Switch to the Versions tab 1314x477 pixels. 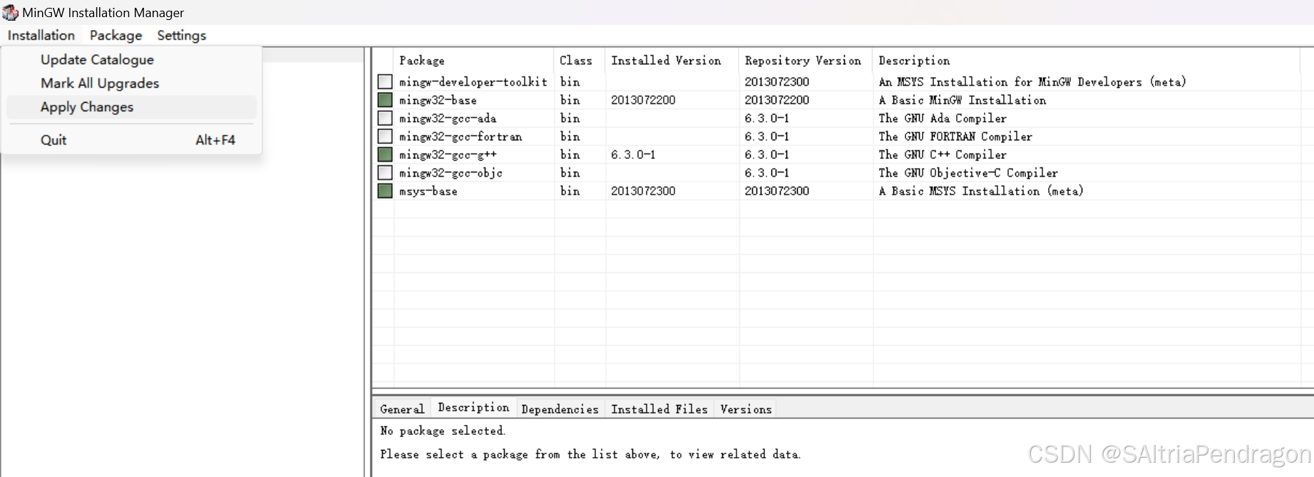tap(746, 409)
